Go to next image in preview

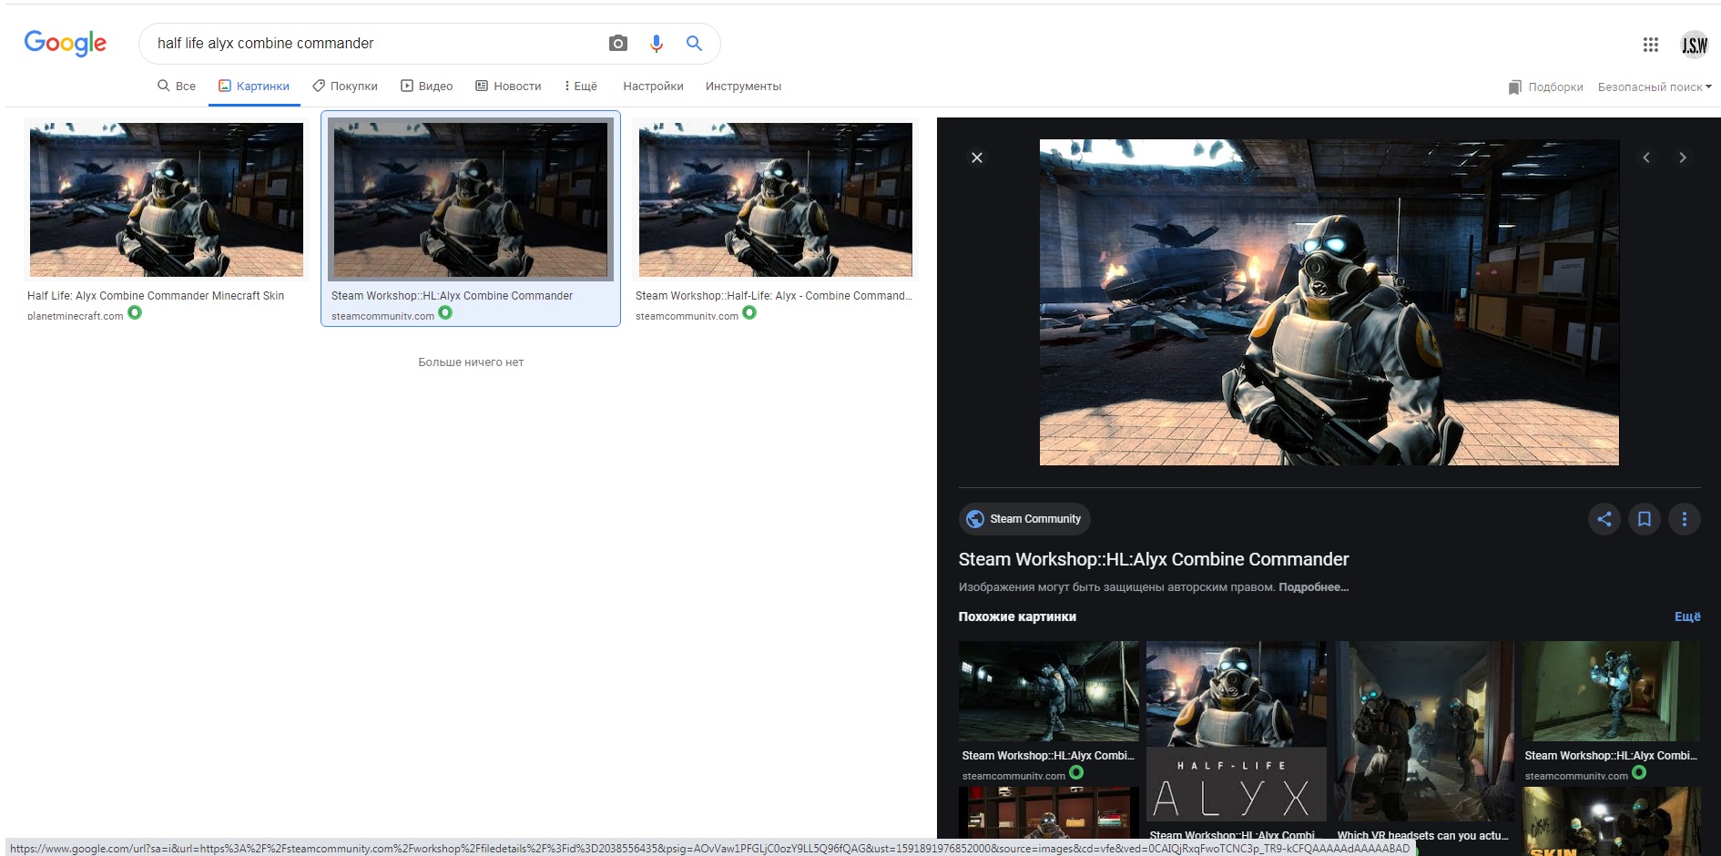click(x=1683, y=158)
